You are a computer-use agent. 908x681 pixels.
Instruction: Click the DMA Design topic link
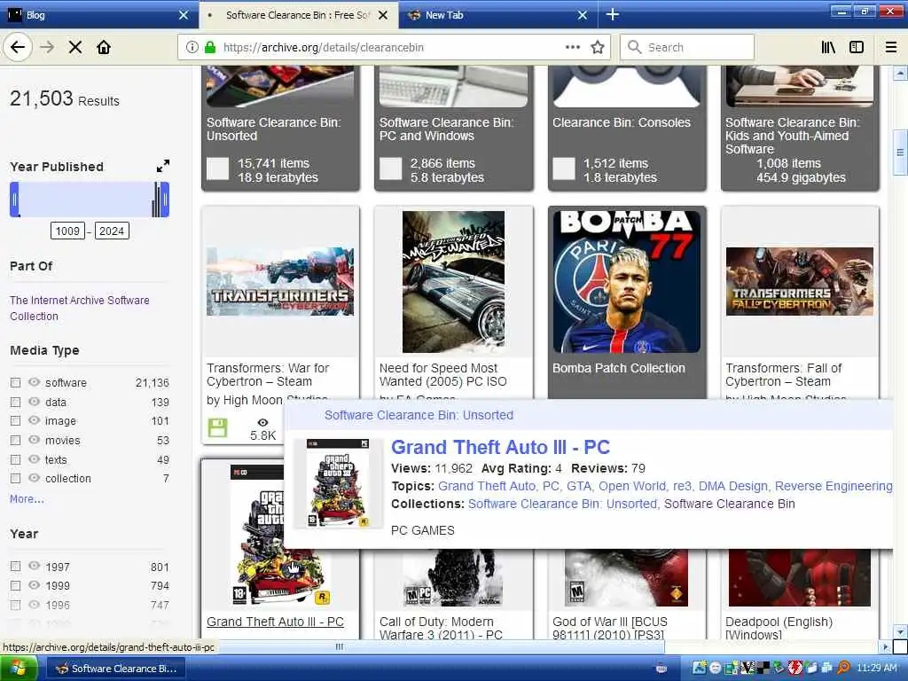(x=732, y=487)
